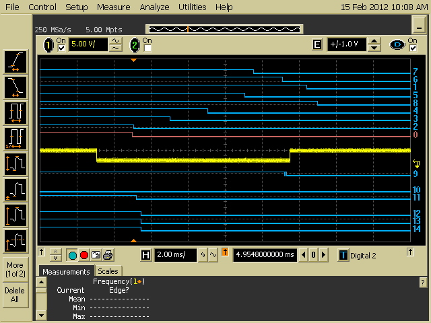Viewport: 431px width, 323px height.
Task: Click the up arrow button right of Digital 2
Action: click(x=410, y=252)
